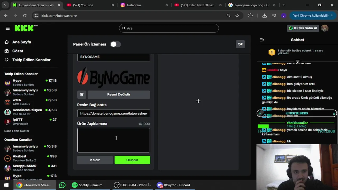338x190 pixels.
Task: Click umidiix username in chat
Action: pos(273,70)
